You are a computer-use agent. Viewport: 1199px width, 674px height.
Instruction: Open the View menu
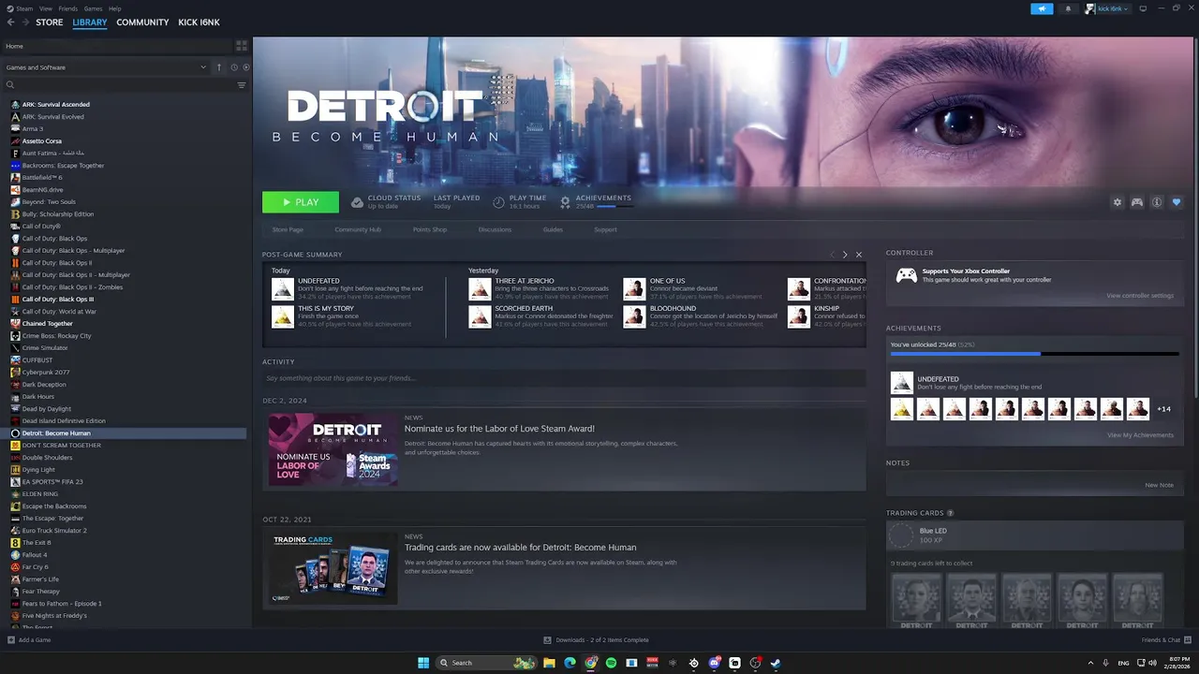(x=45, y=8)
